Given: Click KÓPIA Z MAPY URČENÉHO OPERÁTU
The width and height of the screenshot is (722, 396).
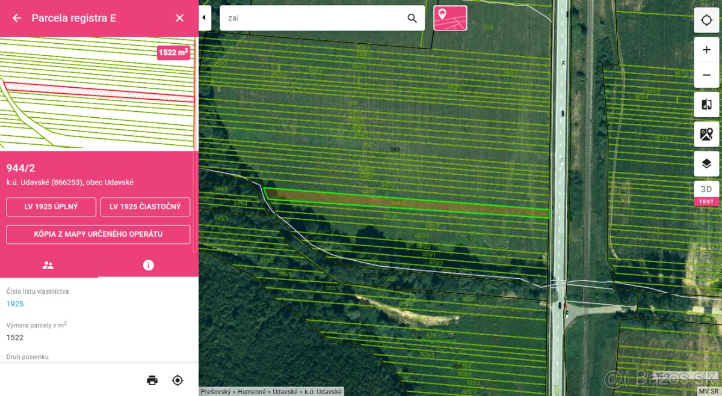Looking at the screenshot, I should (x=98, y=234).
